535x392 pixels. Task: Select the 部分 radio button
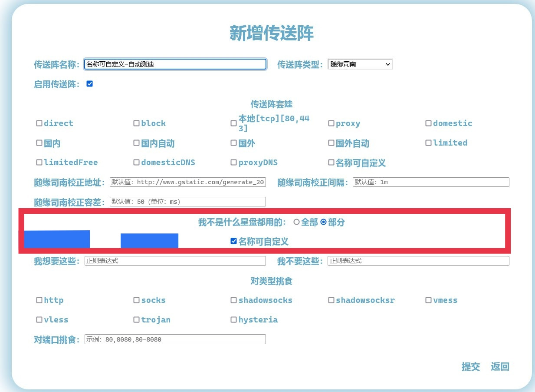(x=323, y=222)
